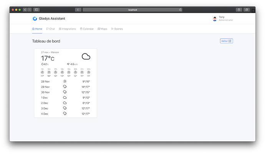The width and height of the screenshot is (265, 154).
Task: Open Tony's user profile menu
Action: click(222, 18)
